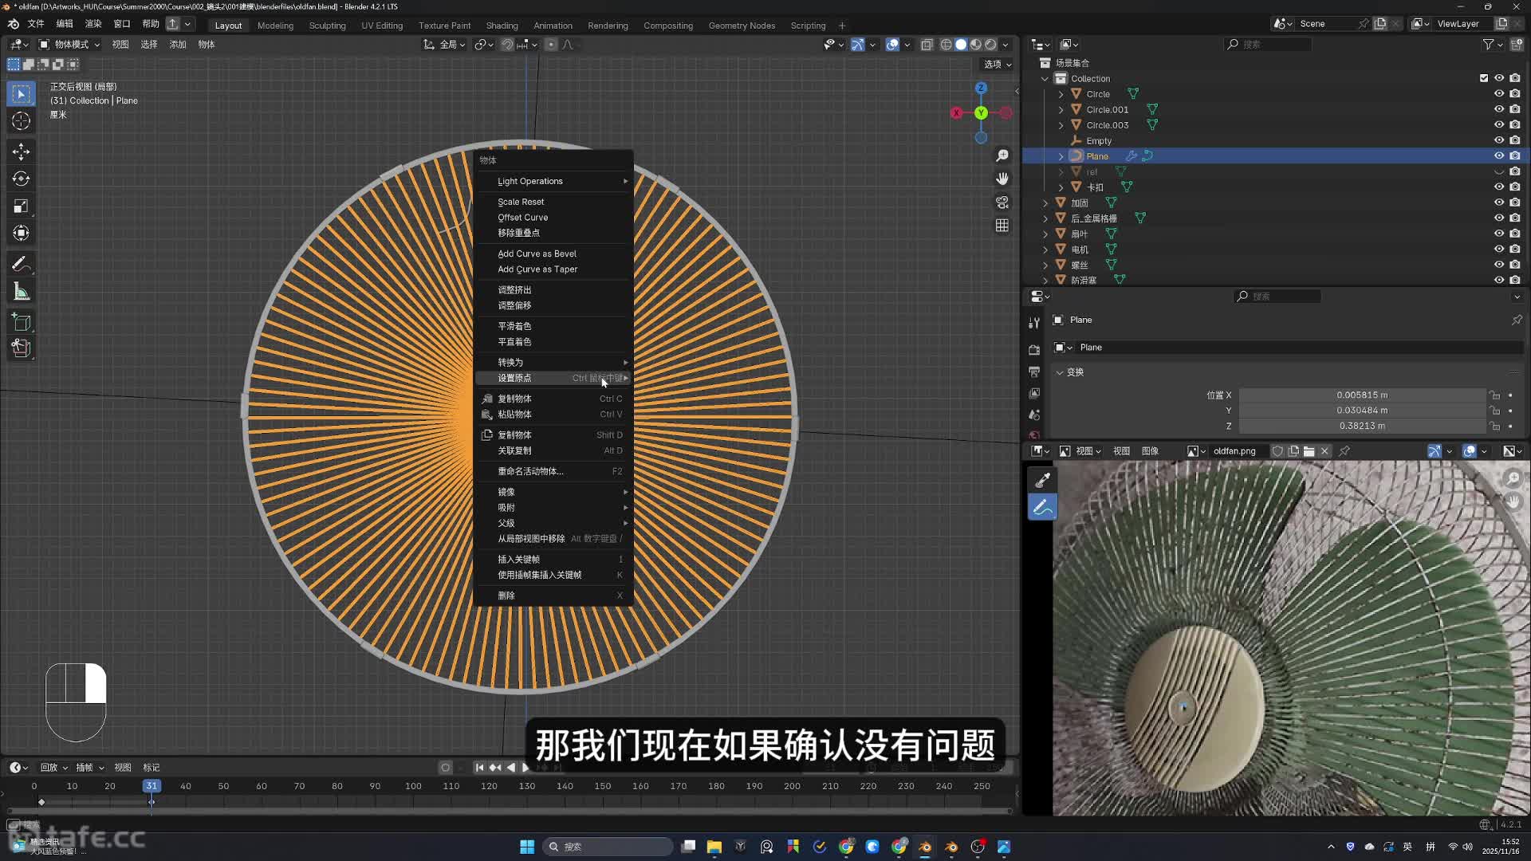This screenshot has width=1531, height=861.
Task: Choose the Measure ruler tool
Action: (x=22, y=292)
